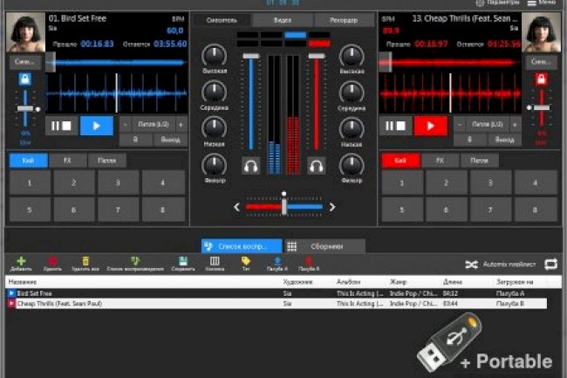Trigger cue pad 7 on deck B

(490, 210)
